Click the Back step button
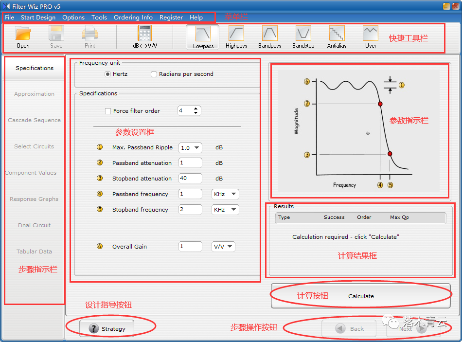 pos(349,328)
